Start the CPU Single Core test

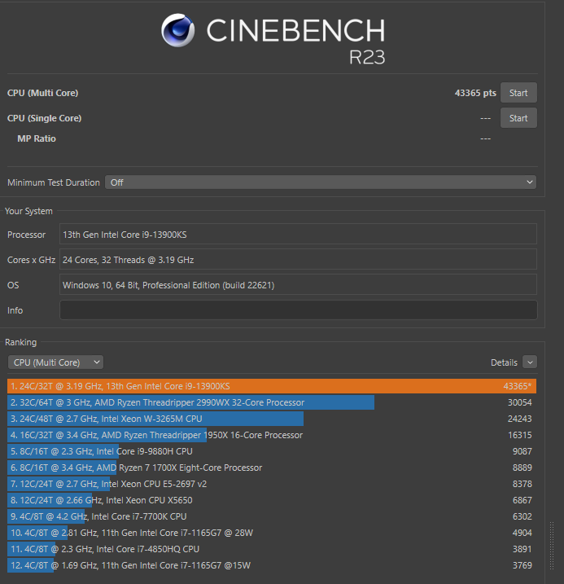[x=518, y=118]
